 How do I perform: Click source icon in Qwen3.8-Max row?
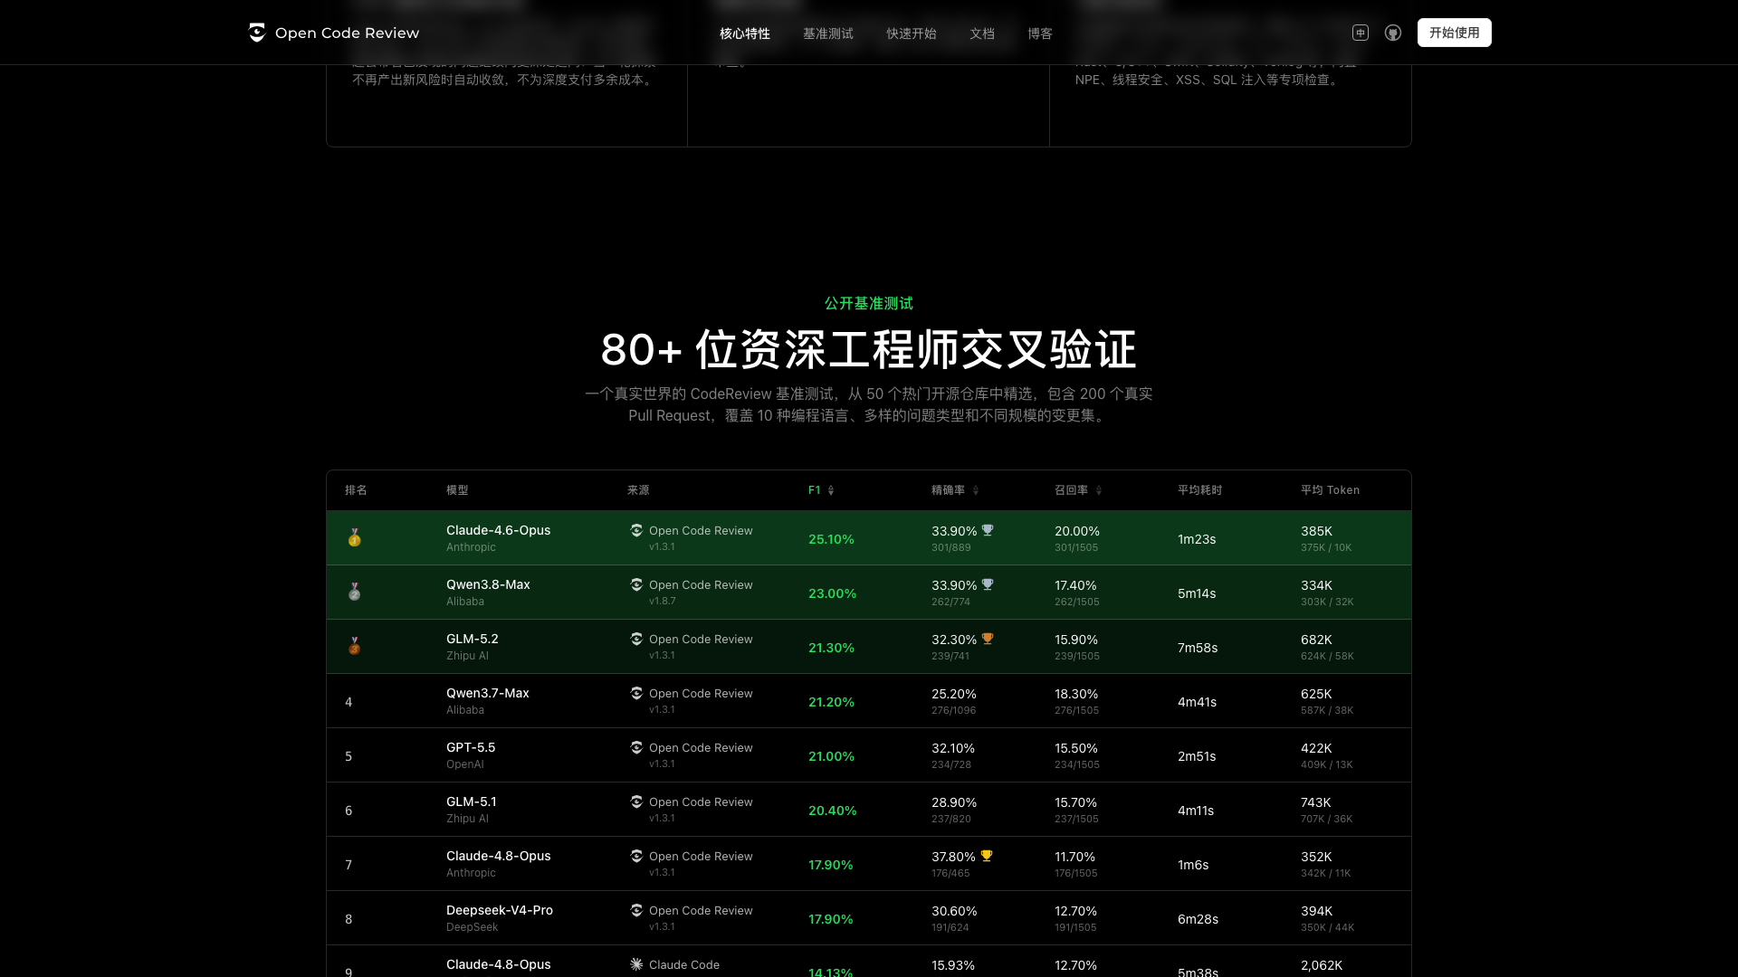pos(636,584)
